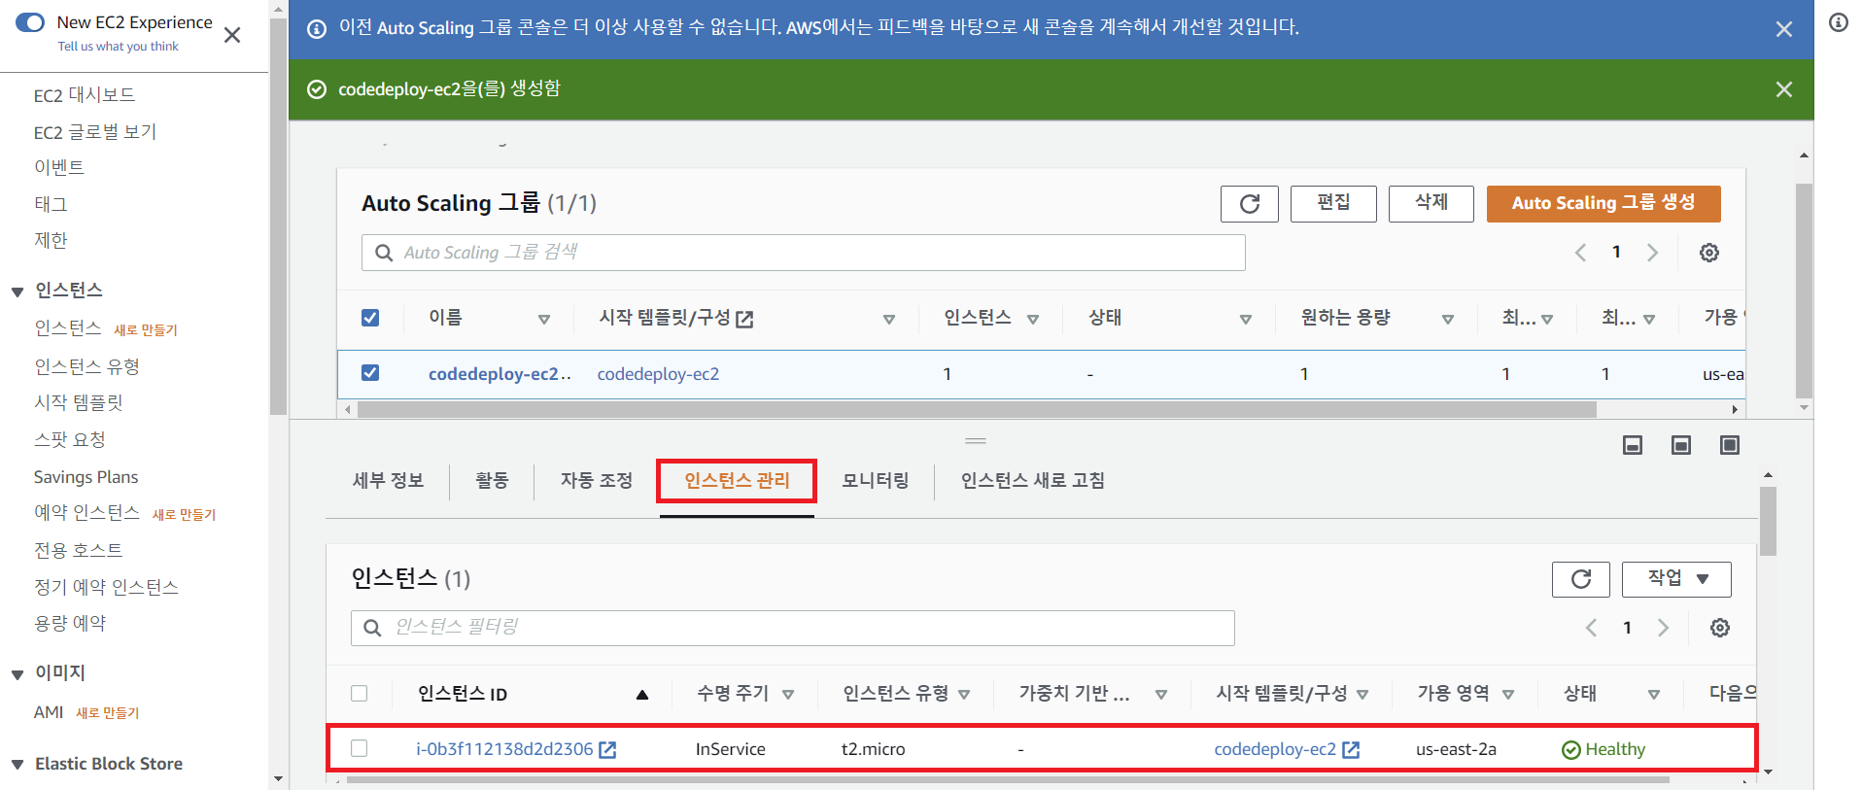The width and height of the screenshot is (1862, 790).
Task: Go to previous page of instances
Action: coord(1591,628)
